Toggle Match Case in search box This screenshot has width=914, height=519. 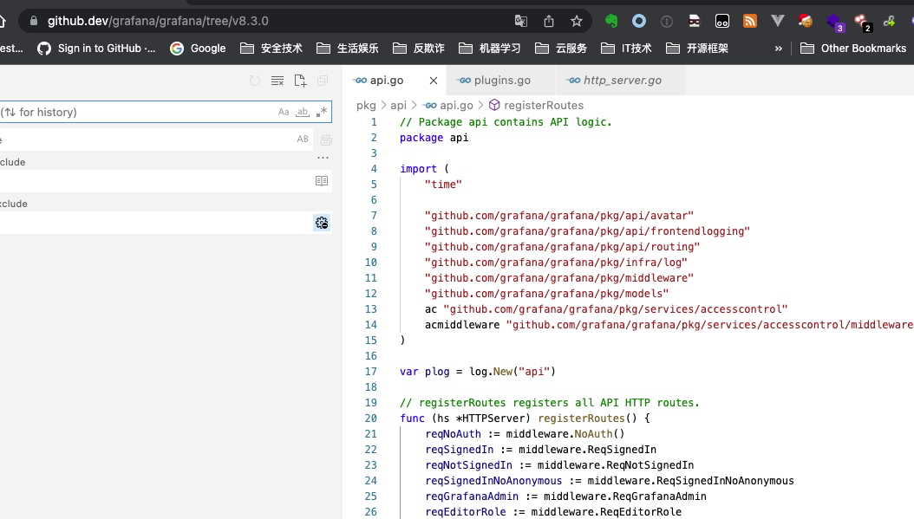[x=284, y=112]
